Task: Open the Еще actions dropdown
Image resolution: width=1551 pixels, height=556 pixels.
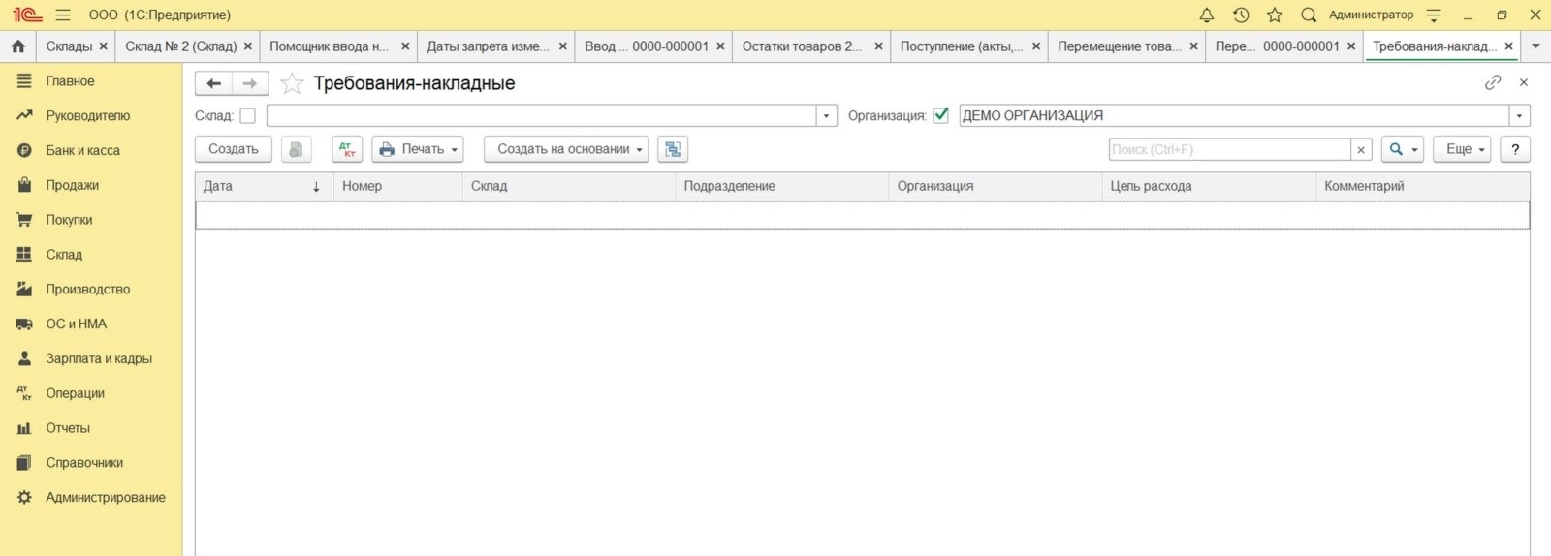Action: (x=1462, y=149)
